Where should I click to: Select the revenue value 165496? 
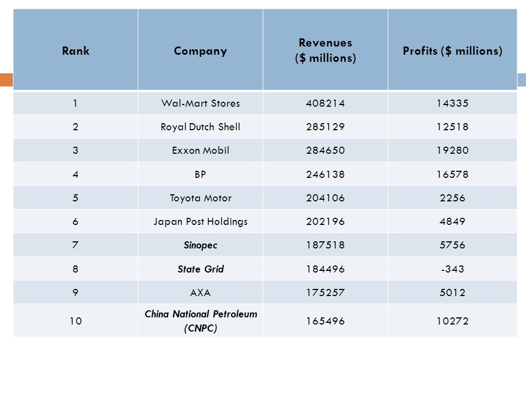coord(325,321)
